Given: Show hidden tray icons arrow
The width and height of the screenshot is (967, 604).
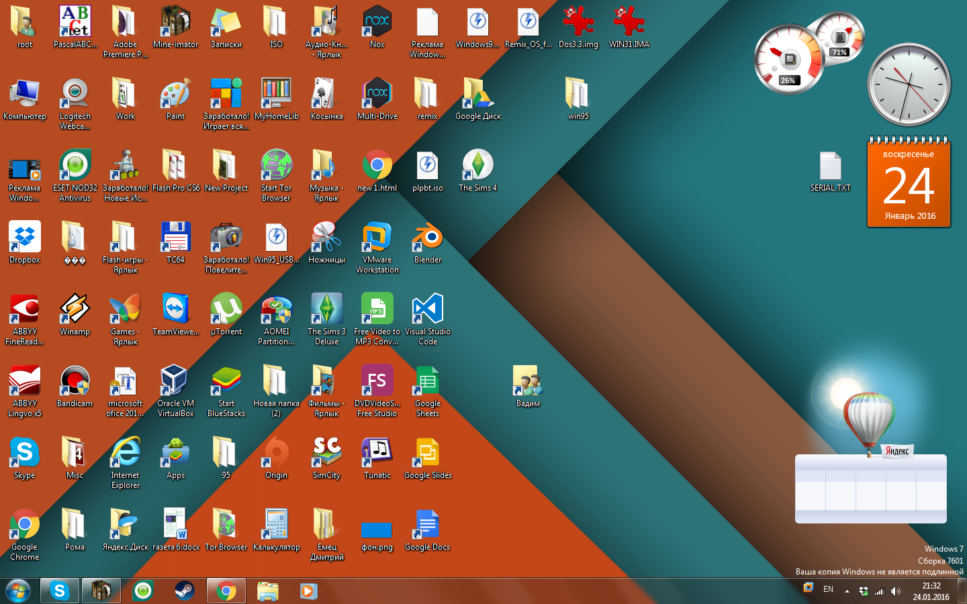Looking at the screenshot, I should [x=847, y=591].
